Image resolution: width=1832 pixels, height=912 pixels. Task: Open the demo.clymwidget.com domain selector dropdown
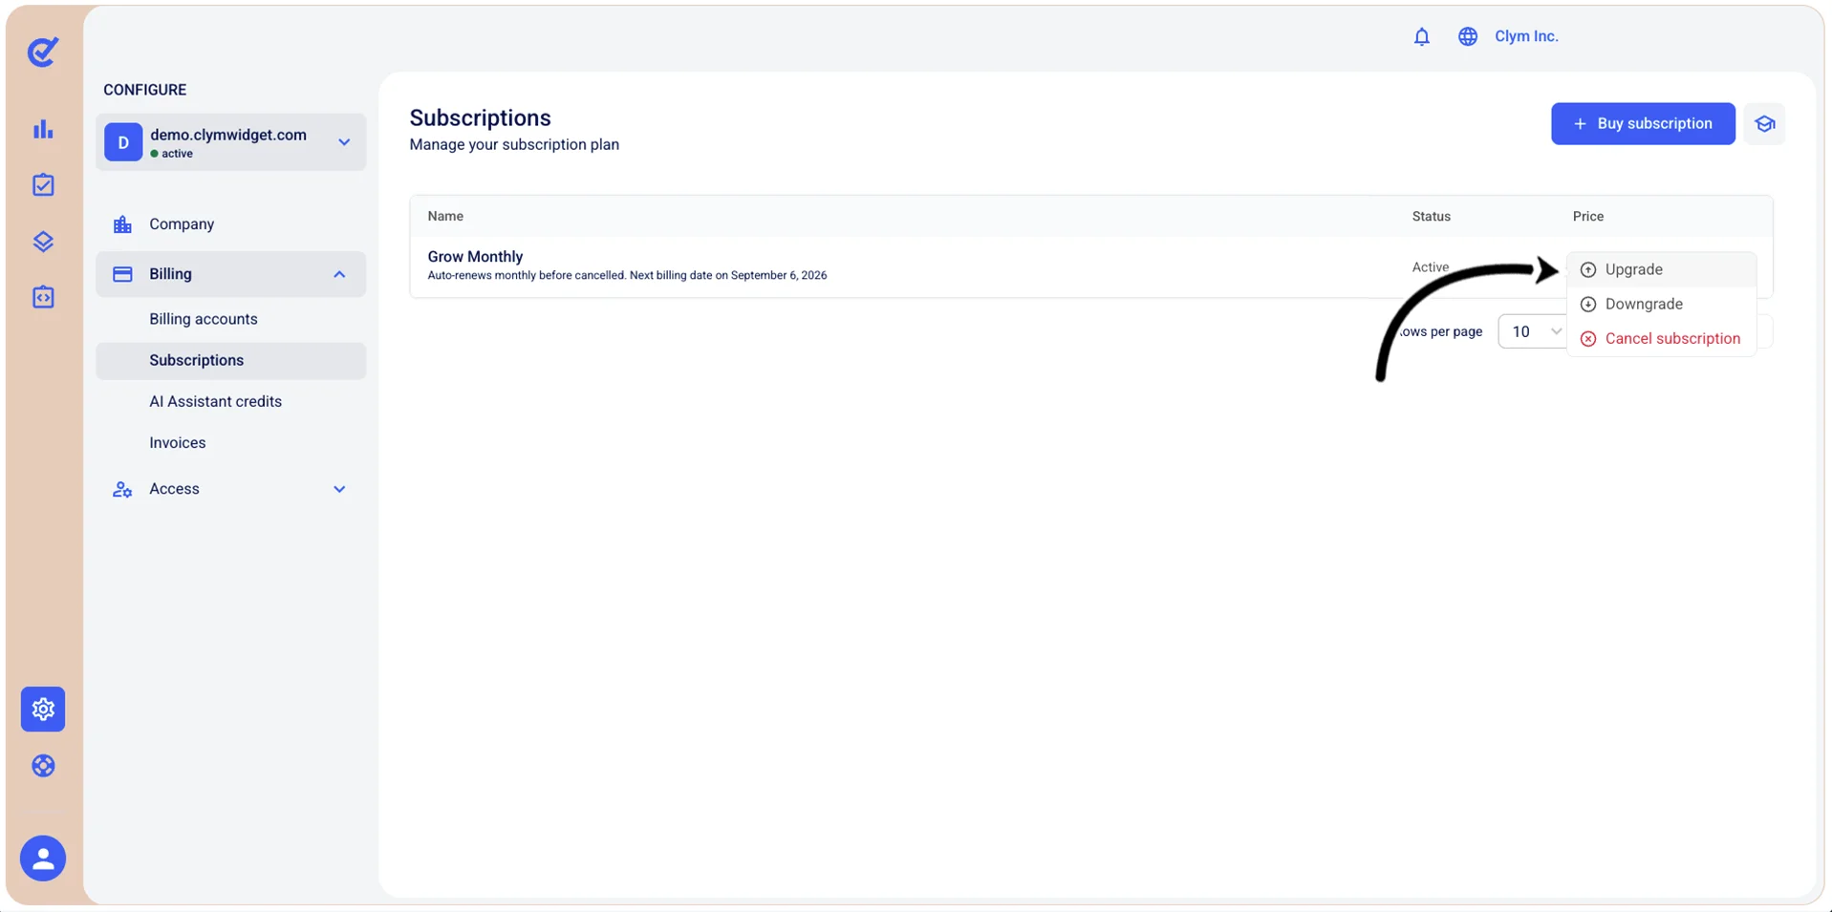(230, 142)
